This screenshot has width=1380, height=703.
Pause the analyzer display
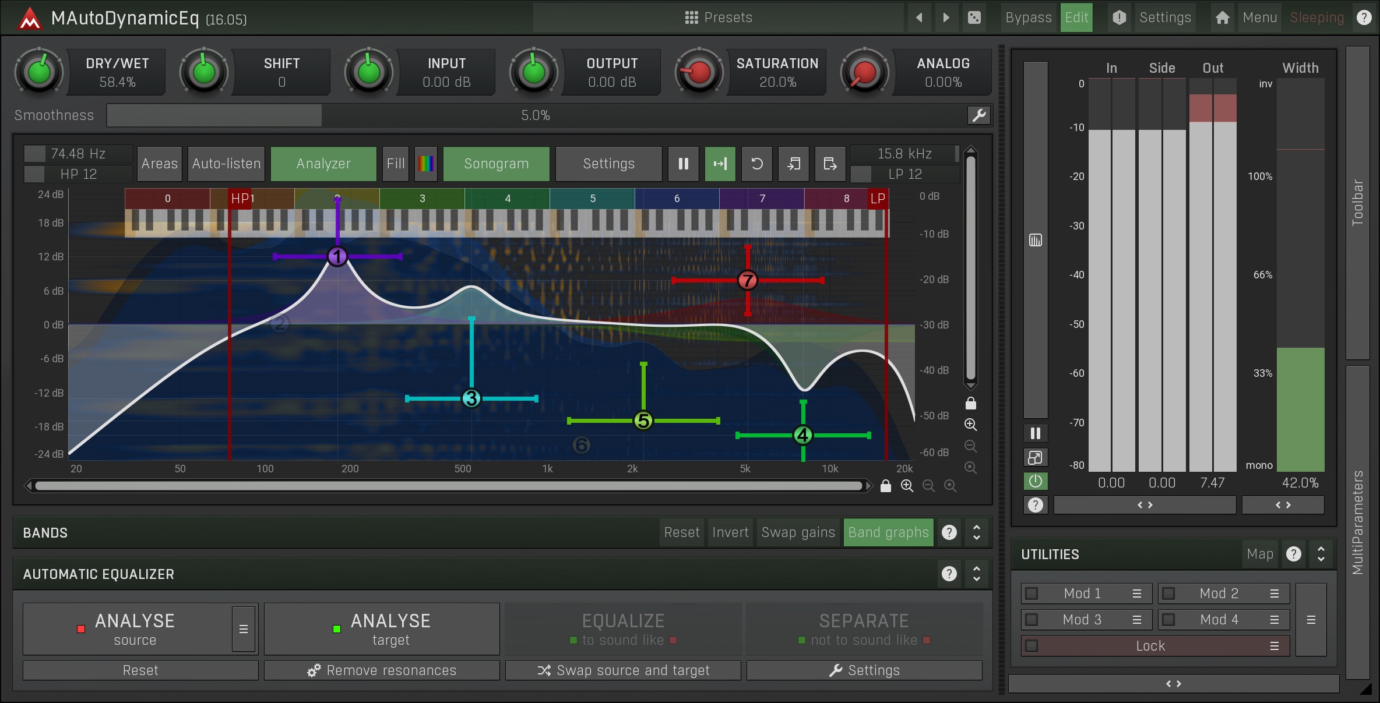(684, 164)
